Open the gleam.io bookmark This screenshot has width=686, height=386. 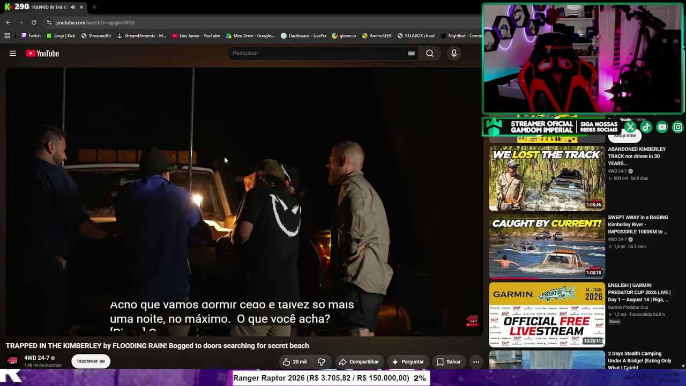[x=344, y=36]
